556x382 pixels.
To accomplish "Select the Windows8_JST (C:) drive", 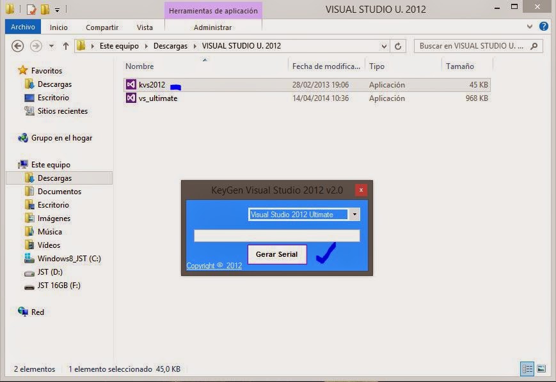I will pos(68,259).
